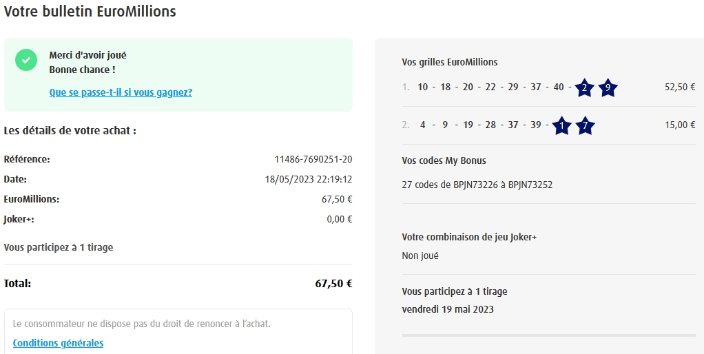The image size is (704, 354).
Task: Click the 'Votre bulletin EuroMillions' heading
Action: pos(90,12)
